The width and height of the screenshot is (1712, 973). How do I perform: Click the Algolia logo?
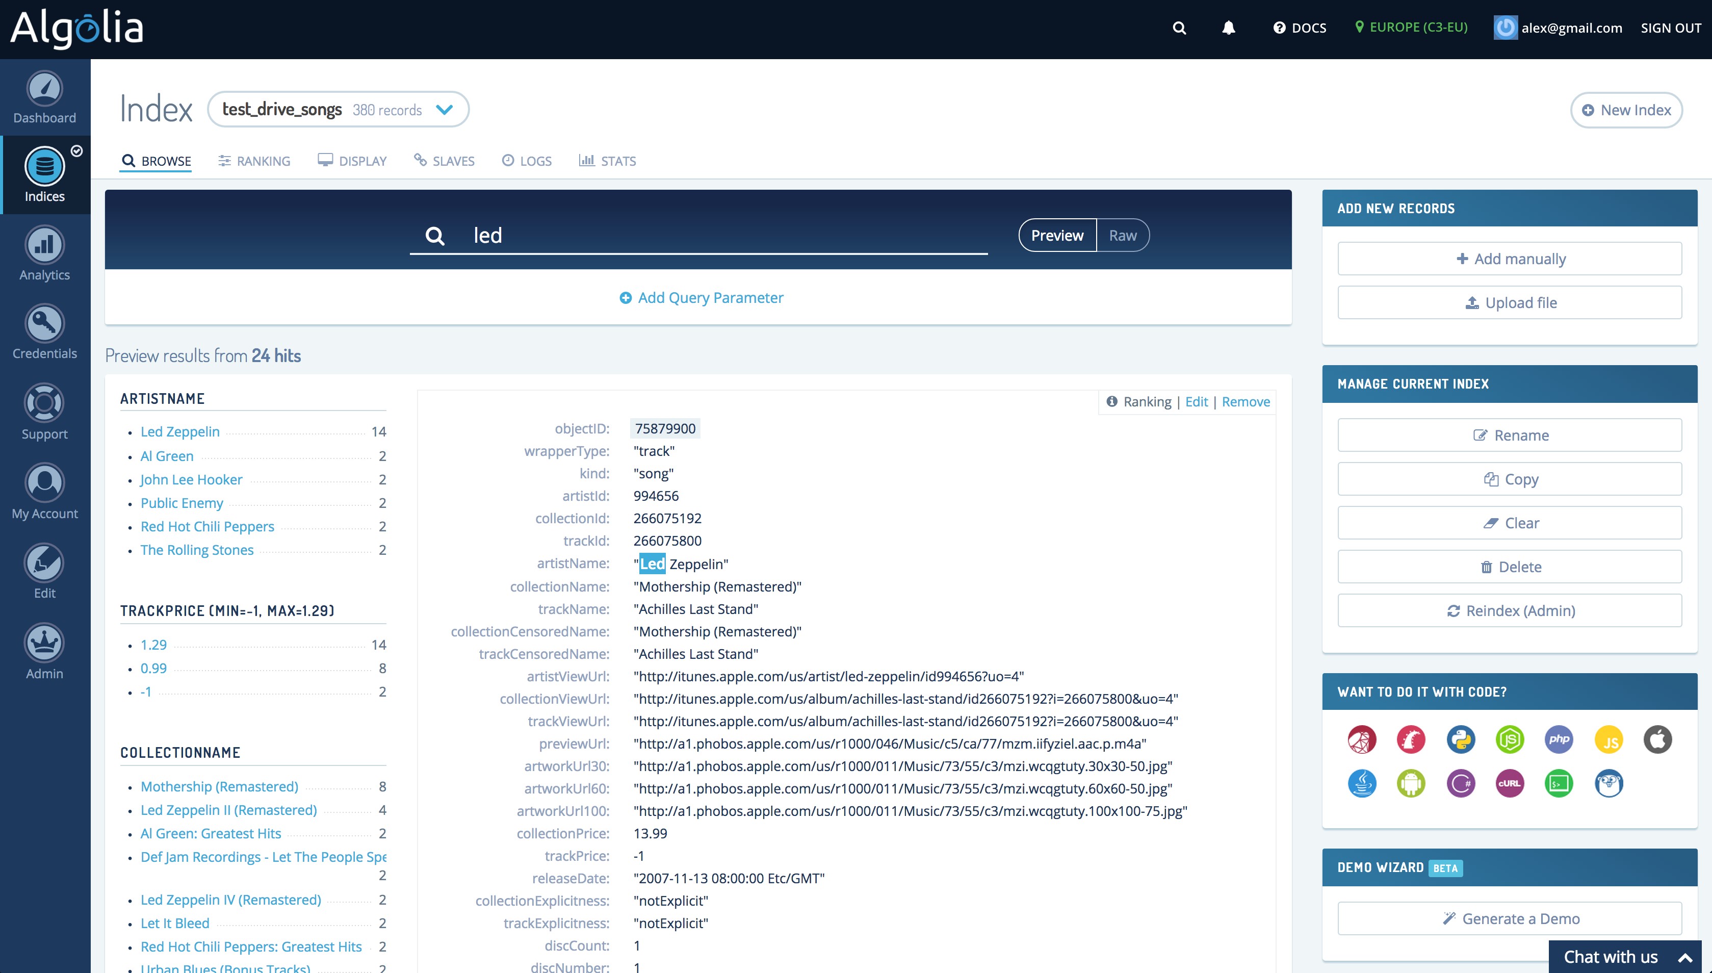click(x=77, y=28)
